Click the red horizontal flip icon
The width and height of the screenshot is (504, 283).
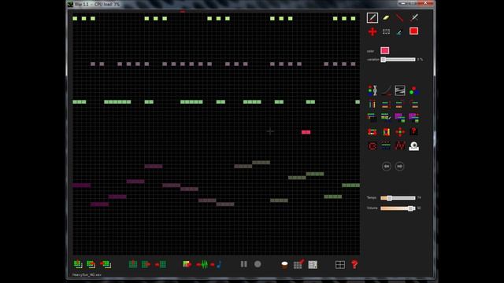[x=372, y=132]
